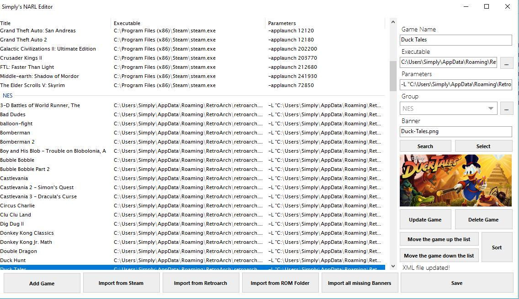Click the Duck Tales banner thumbnail
This screenshot has width=519, height=299.
456,180
